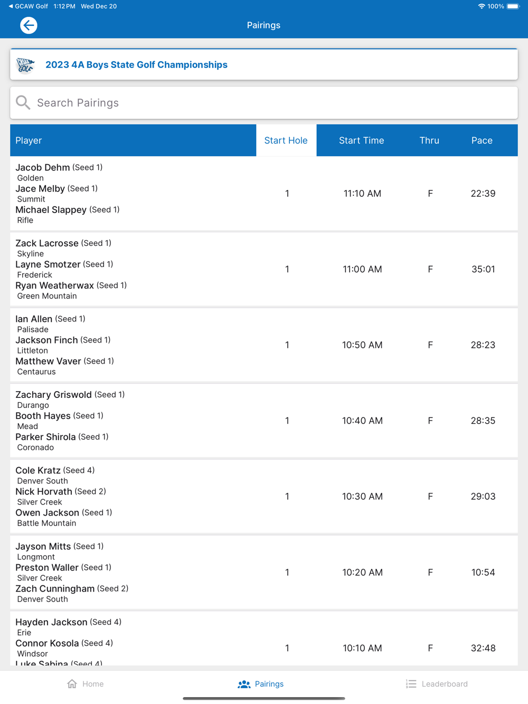
Task: Select player Zack Lacrosse
Action: click(x=47, y=243)
